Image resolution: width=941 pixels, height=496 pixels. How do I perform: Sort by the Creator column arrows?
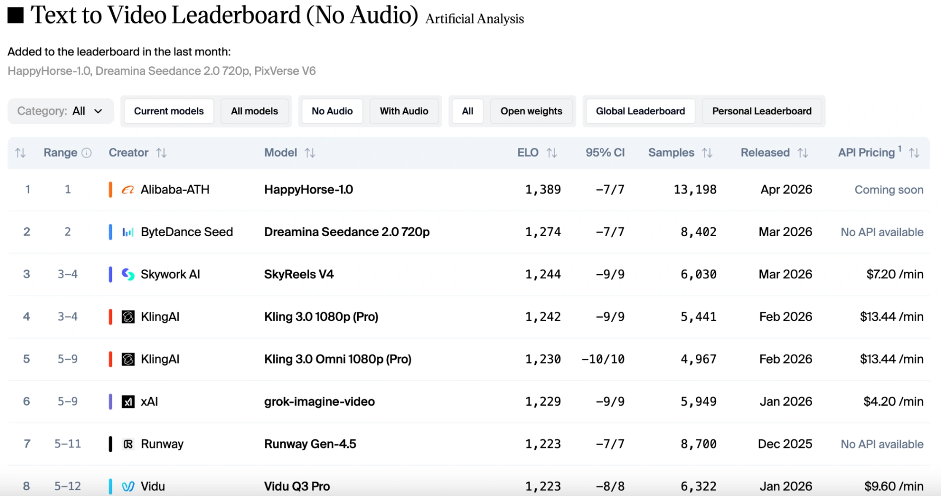[161, 153]
